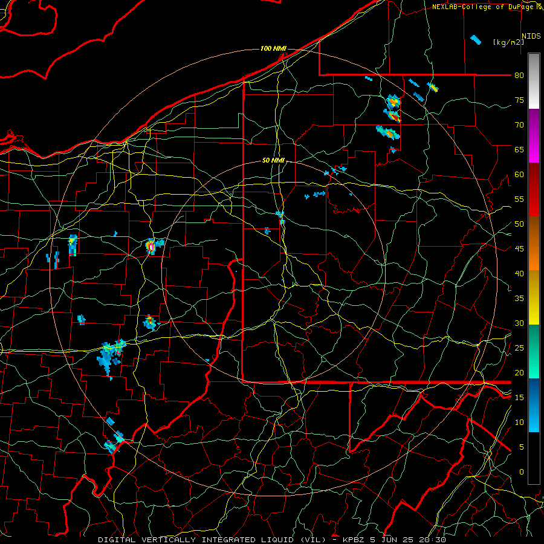Pick the yellow segment of the VIL color bar

point(534,297)
